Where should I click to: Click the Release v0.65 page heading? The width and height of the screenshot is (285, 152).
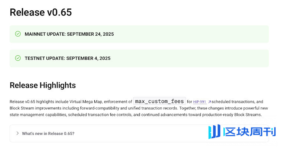(x=41, y=12)
